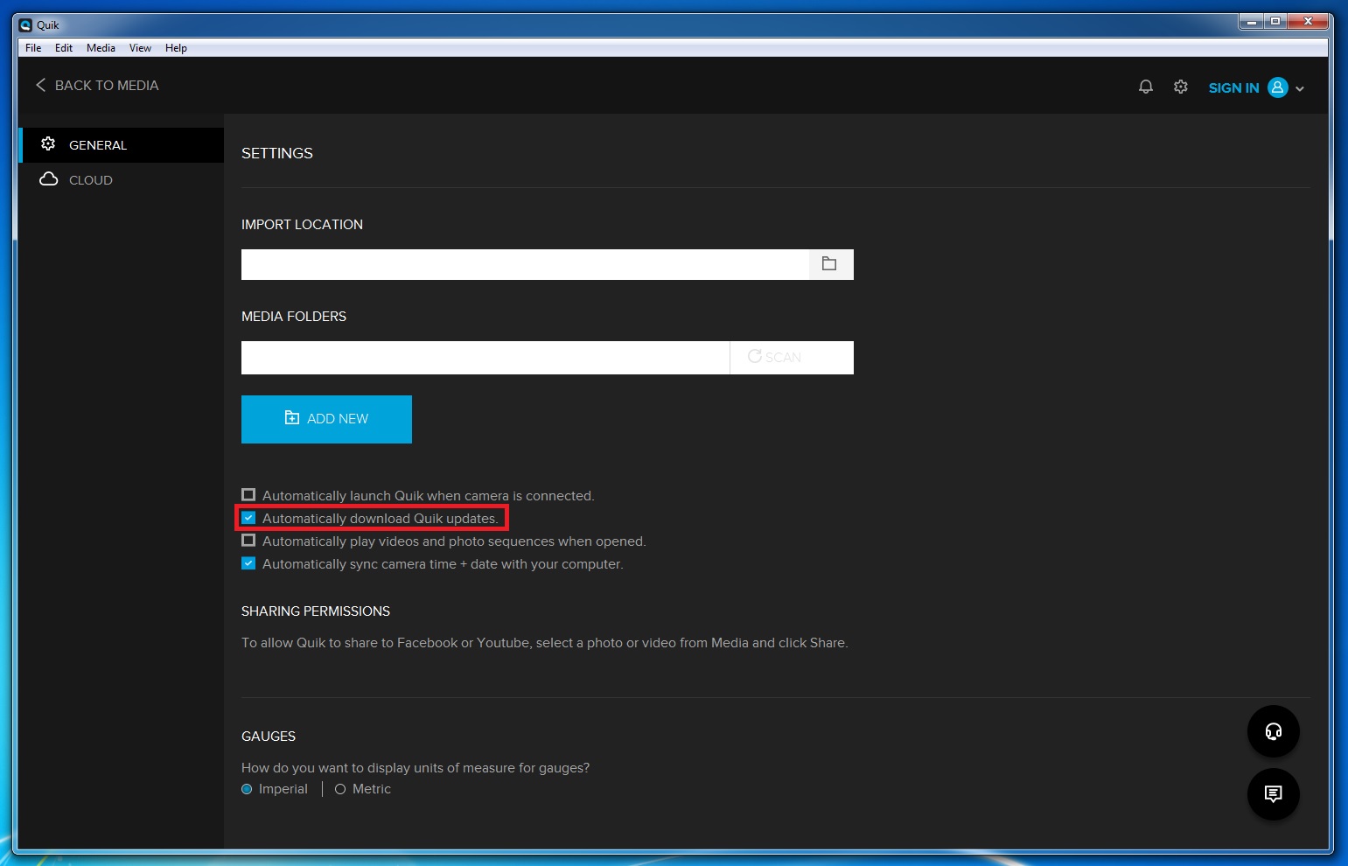
Task: Open the Help menu
Action: [176, 48]
